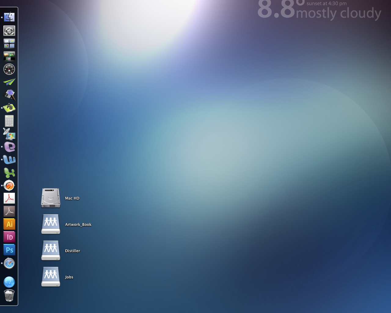Image resolution: width=391 pixels, height=313 pixels.
Task: Launch Microsoft Word from dock
Action: pyautogui.click(x=9, y=160)
